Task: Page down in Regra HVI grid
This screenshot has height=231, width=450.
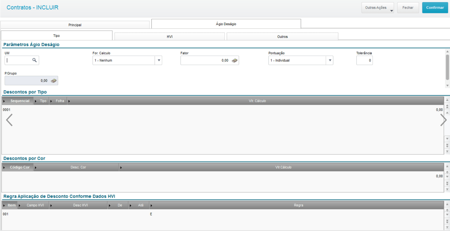Action: pos(447,221)
